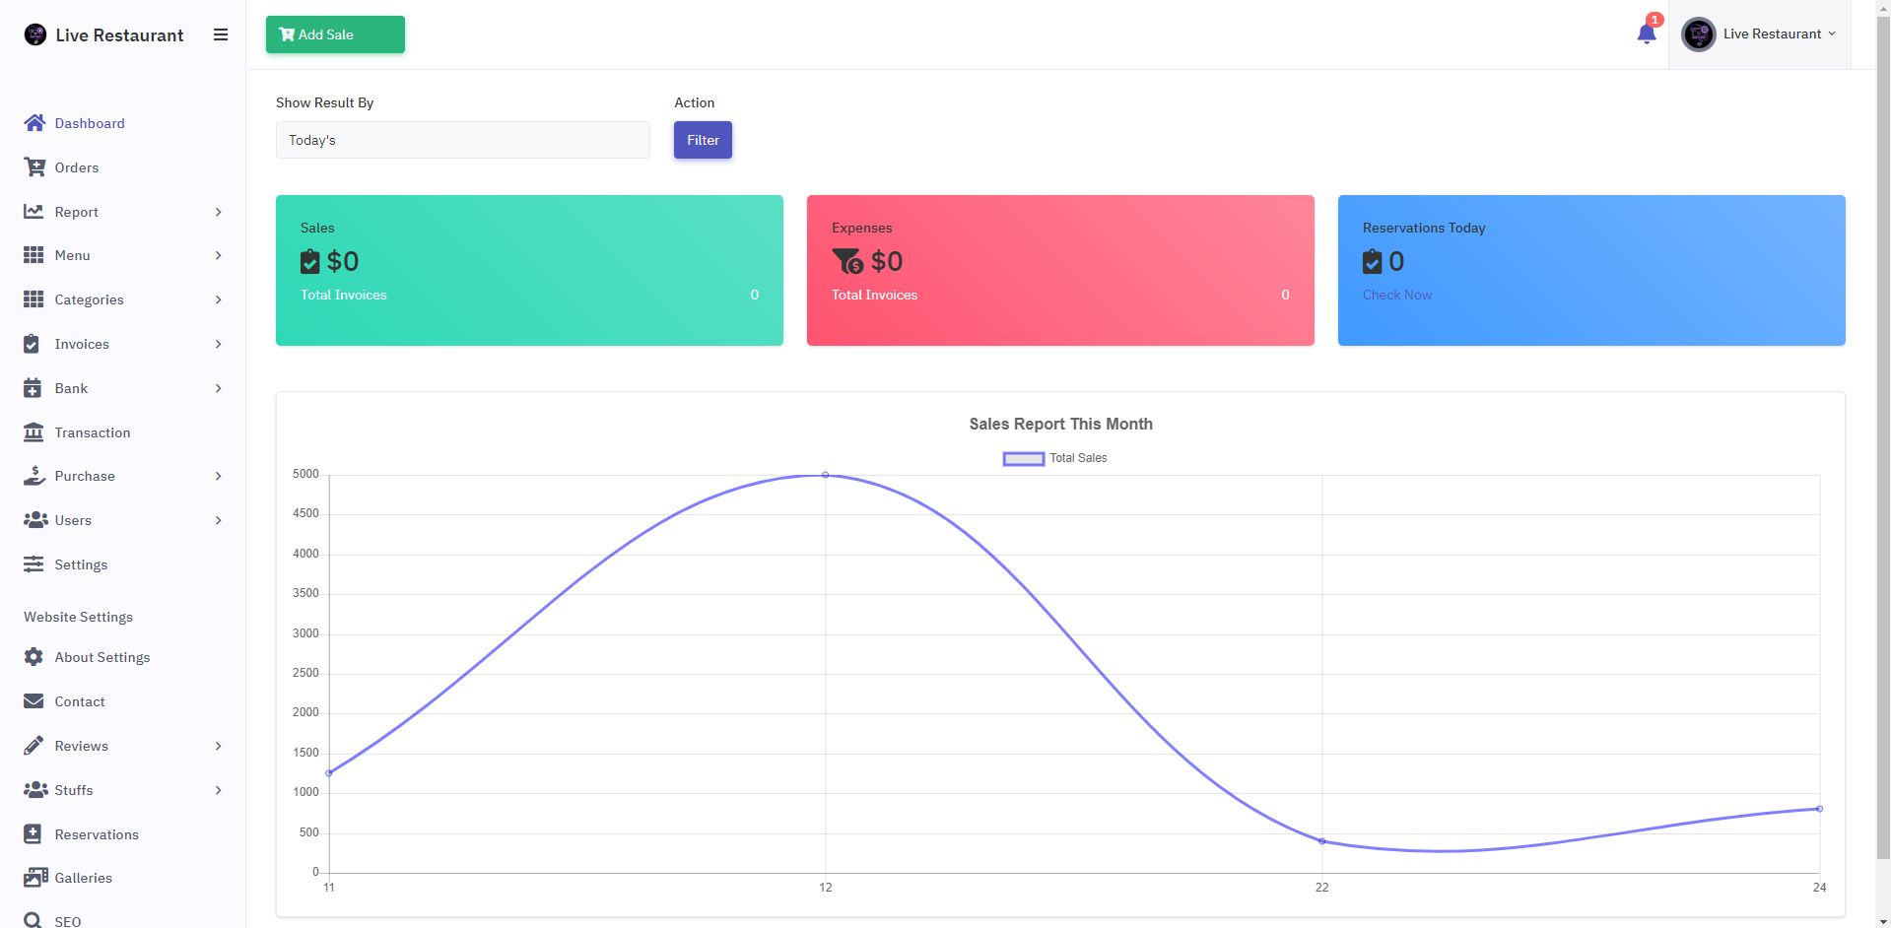Click the notification bell icon

point(1646,34)
